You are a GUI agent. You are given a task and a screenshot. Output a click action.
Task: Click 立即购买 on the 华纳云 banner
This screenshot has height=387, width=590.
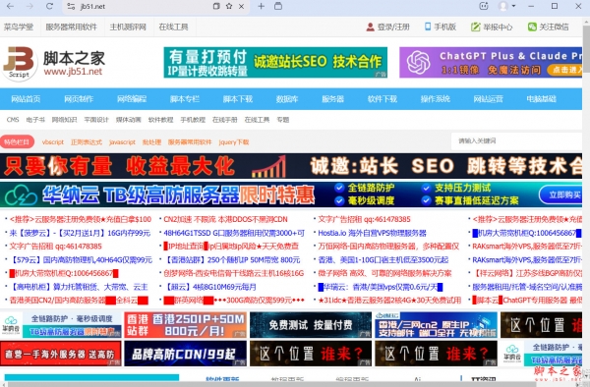point(560,194)
